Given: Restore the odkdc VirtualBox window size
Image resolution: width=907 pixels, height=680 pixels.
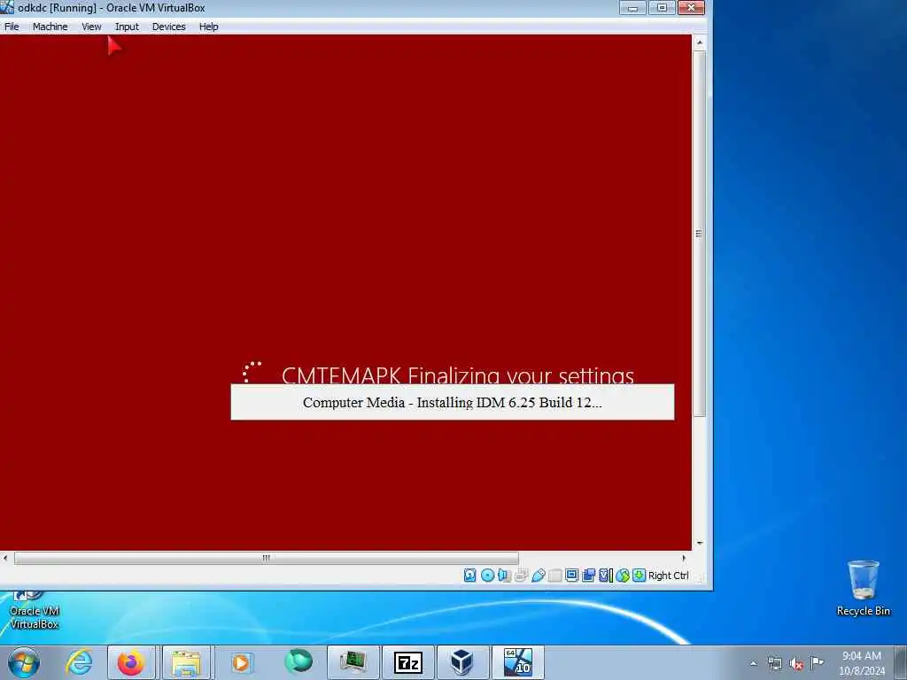Looking at the screenshot, I should click(x=662, y=8).
